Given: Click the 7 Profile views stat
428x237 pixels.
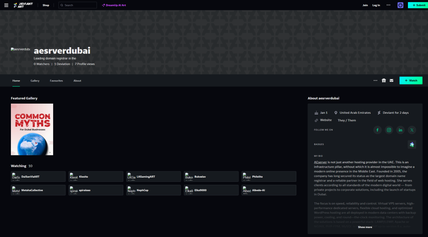Looking at the screenshot, I should tap(84, 64).
